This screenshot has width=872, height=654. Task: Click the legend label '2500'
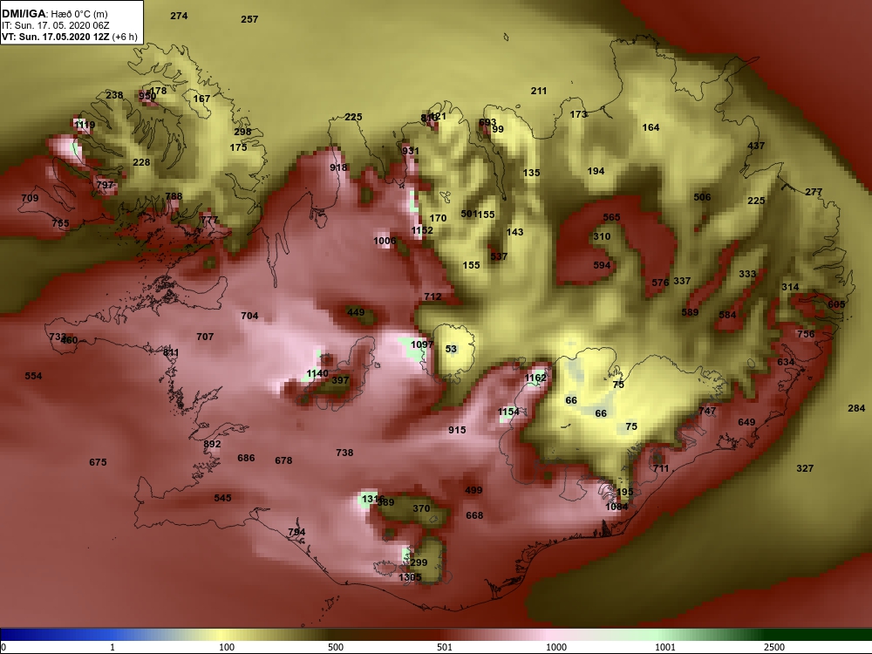click(774, 647)
